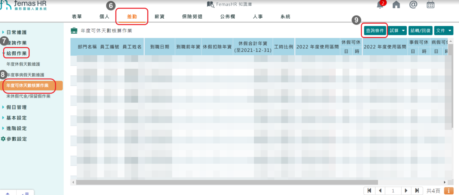The height and width of the screenshot is (195, 459).
Task: Click the 休假合計年資 column header
Action: coord(253,47)
